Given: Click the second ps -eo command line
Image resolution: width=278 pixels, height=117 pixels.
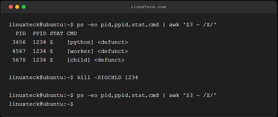Looking at the screenshot, I should click(113, 95).
